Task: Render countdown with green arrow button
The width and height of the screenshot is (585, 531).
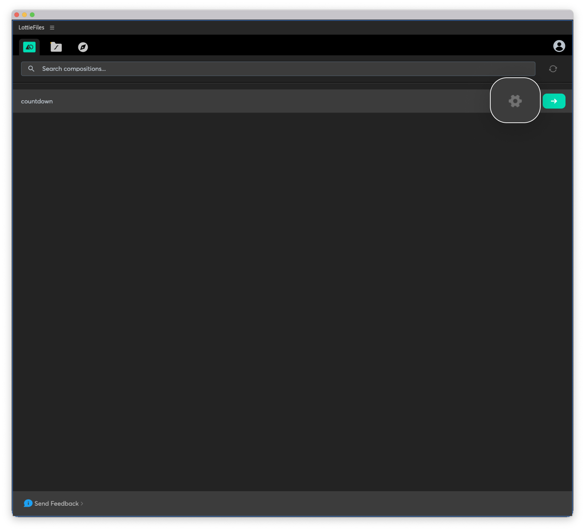Action: [x=554, y=101]
